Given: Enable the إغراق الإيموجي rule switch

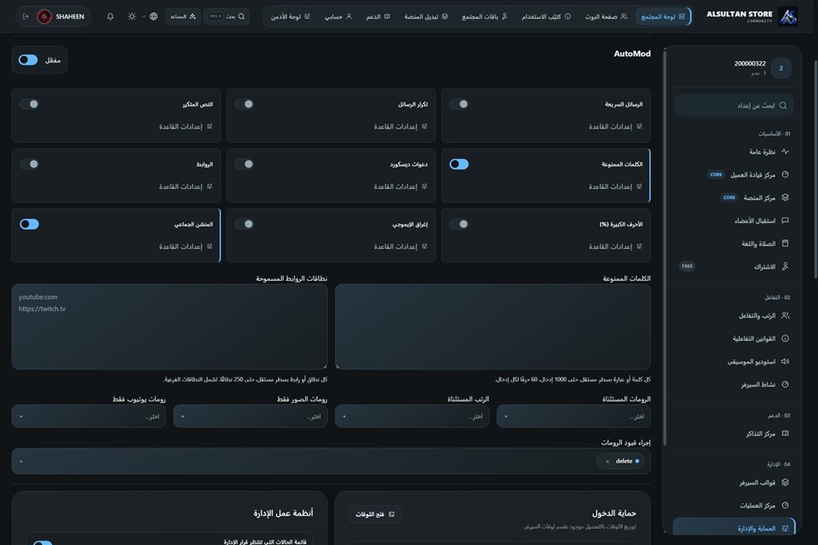Looking at the screenshot, I should [x=245, y=224].
